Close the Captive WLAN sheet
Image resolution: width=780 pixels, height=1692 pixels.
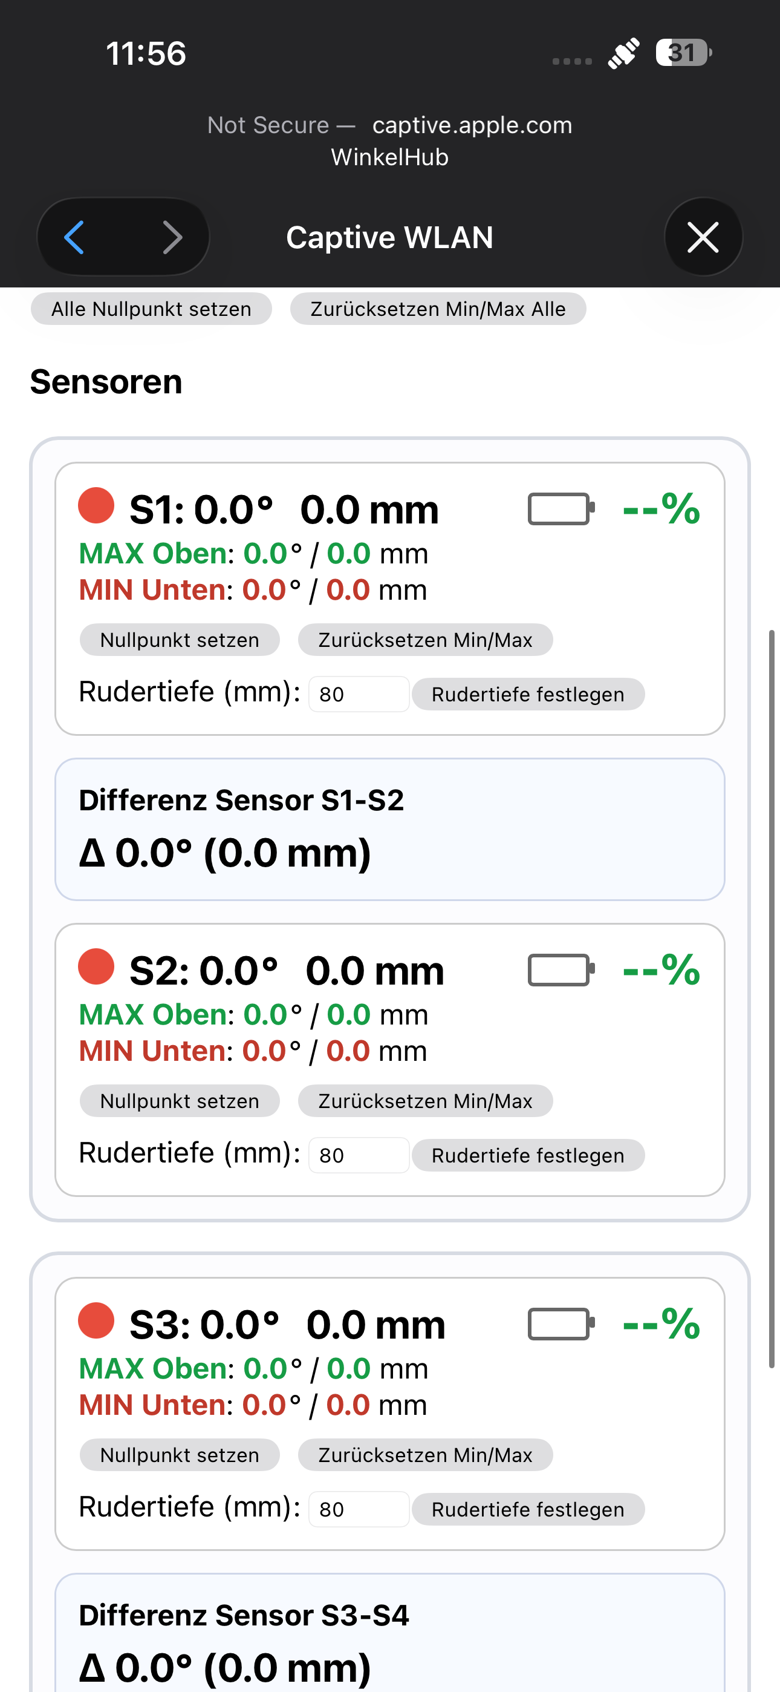(x=703, y=237)
